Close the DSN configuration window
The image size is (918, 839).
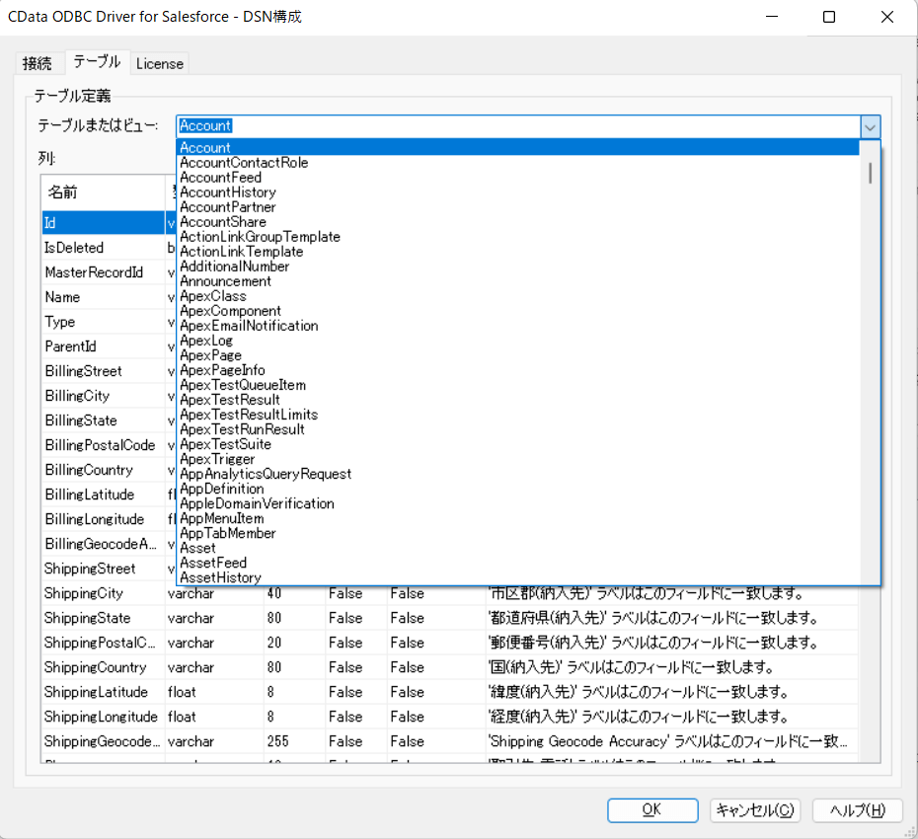[x=887, y=17]
